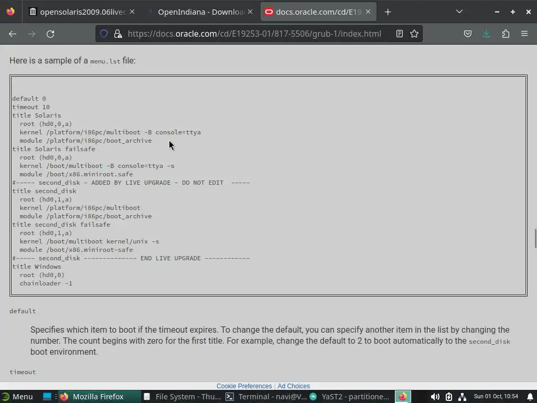Viewport: 537px width, 403px height.
Task: Expand the list all tabs dropdown
Action: (459, 12)
